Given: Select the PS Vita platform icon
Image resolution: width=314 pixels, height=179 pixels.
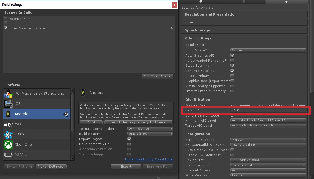Looking at the screenshot, I should pos(8,155).
